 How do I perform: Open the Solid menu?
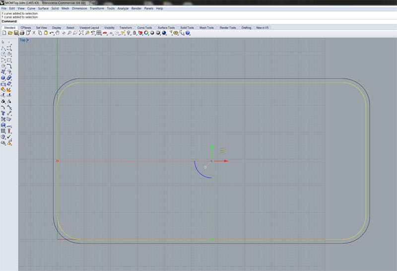pyautogui.click(x=55, y=8)
